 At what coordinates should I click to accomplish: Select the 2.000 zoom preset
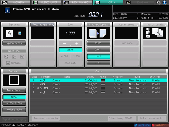pos(76,56)
